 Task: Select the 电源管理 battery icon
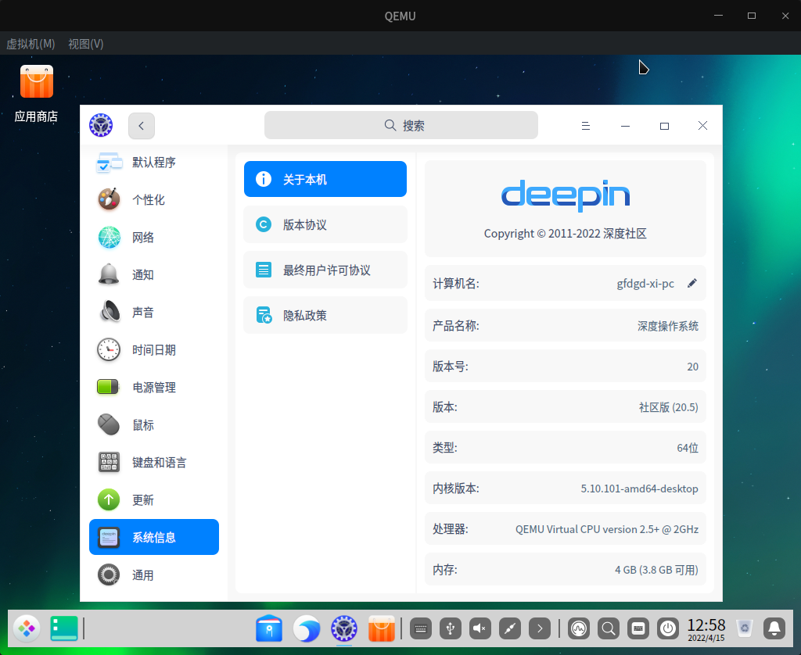click(x=108, y=387)
